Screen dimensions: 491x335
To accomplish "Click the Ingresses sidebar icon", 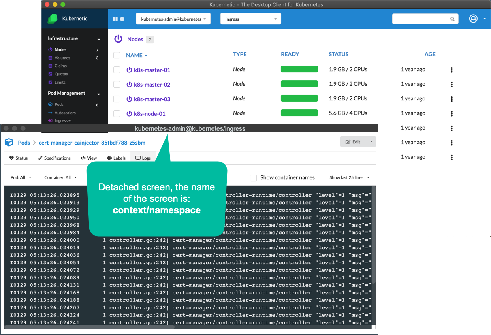I will point(50,121).
